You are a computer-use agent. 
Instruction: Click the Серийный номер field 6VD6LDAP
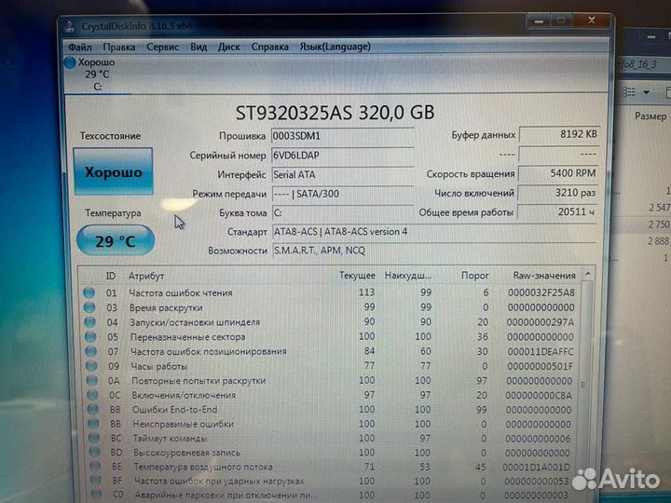[x=342, y=155]
